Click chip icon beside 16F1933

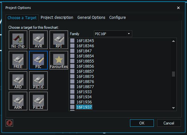[x=72, y=92]
